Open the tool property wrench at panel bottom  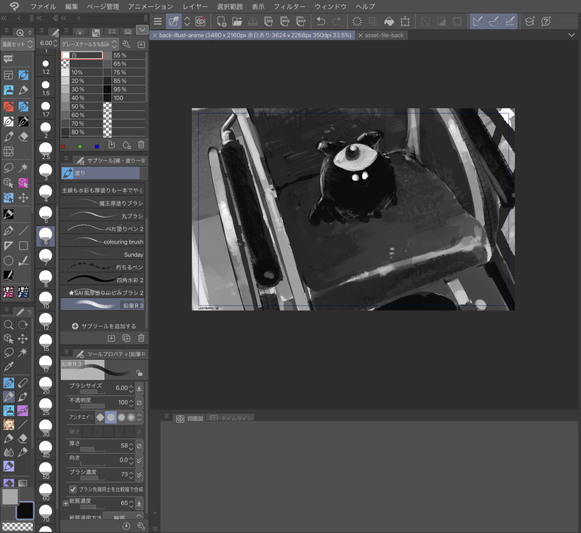[141, 526]
